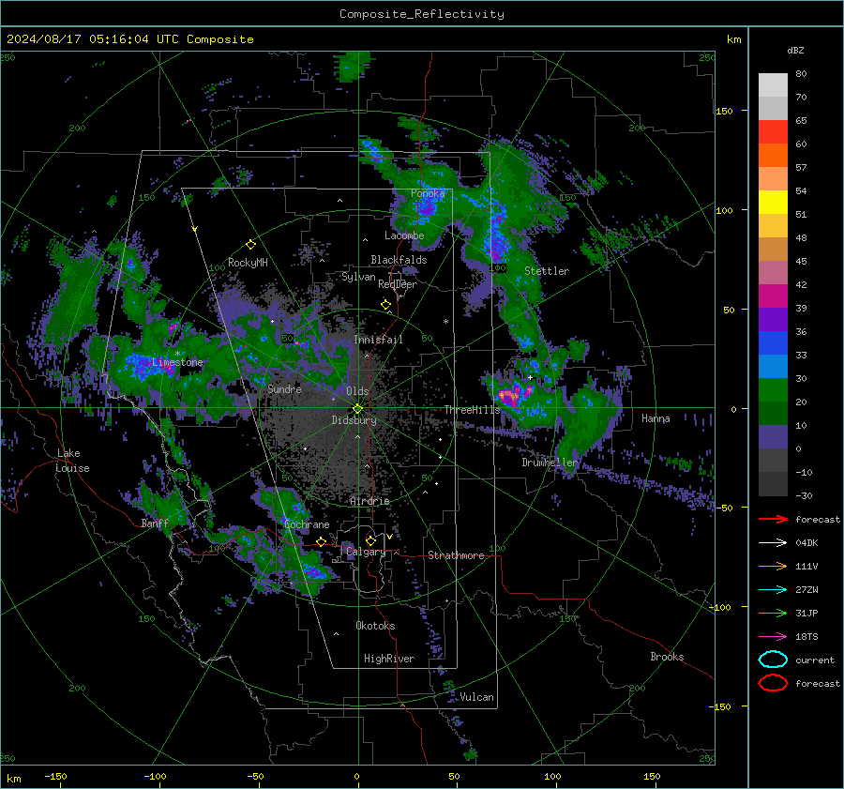Pick the magenta 42-39 dBZ color swatch
Viewport: 844px width, 789px height.
click(x=773, y=296)
